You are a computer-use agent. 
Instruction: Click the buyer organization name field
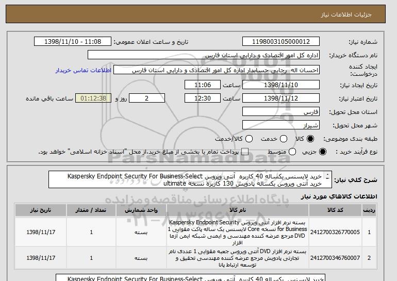pyautogui.click(x=204, y=55)
